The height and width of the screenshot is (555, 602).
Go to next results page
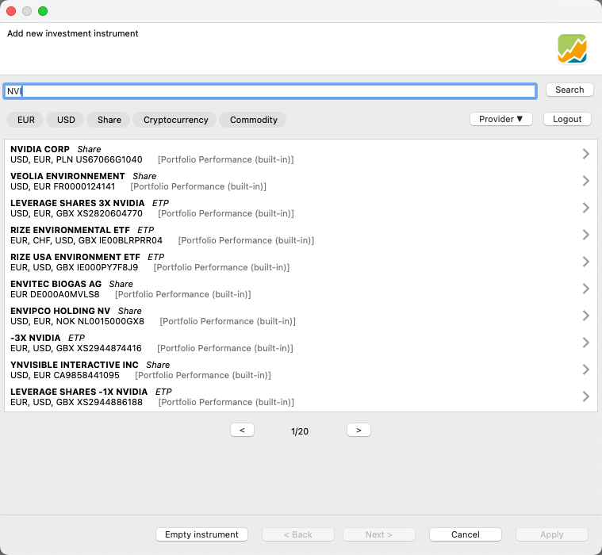click(359, 430)
